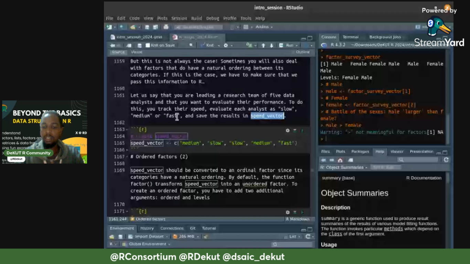Run current chunk at line 1163
The height and width of the screenshot is (264, 470).
(x=302, y=131)
